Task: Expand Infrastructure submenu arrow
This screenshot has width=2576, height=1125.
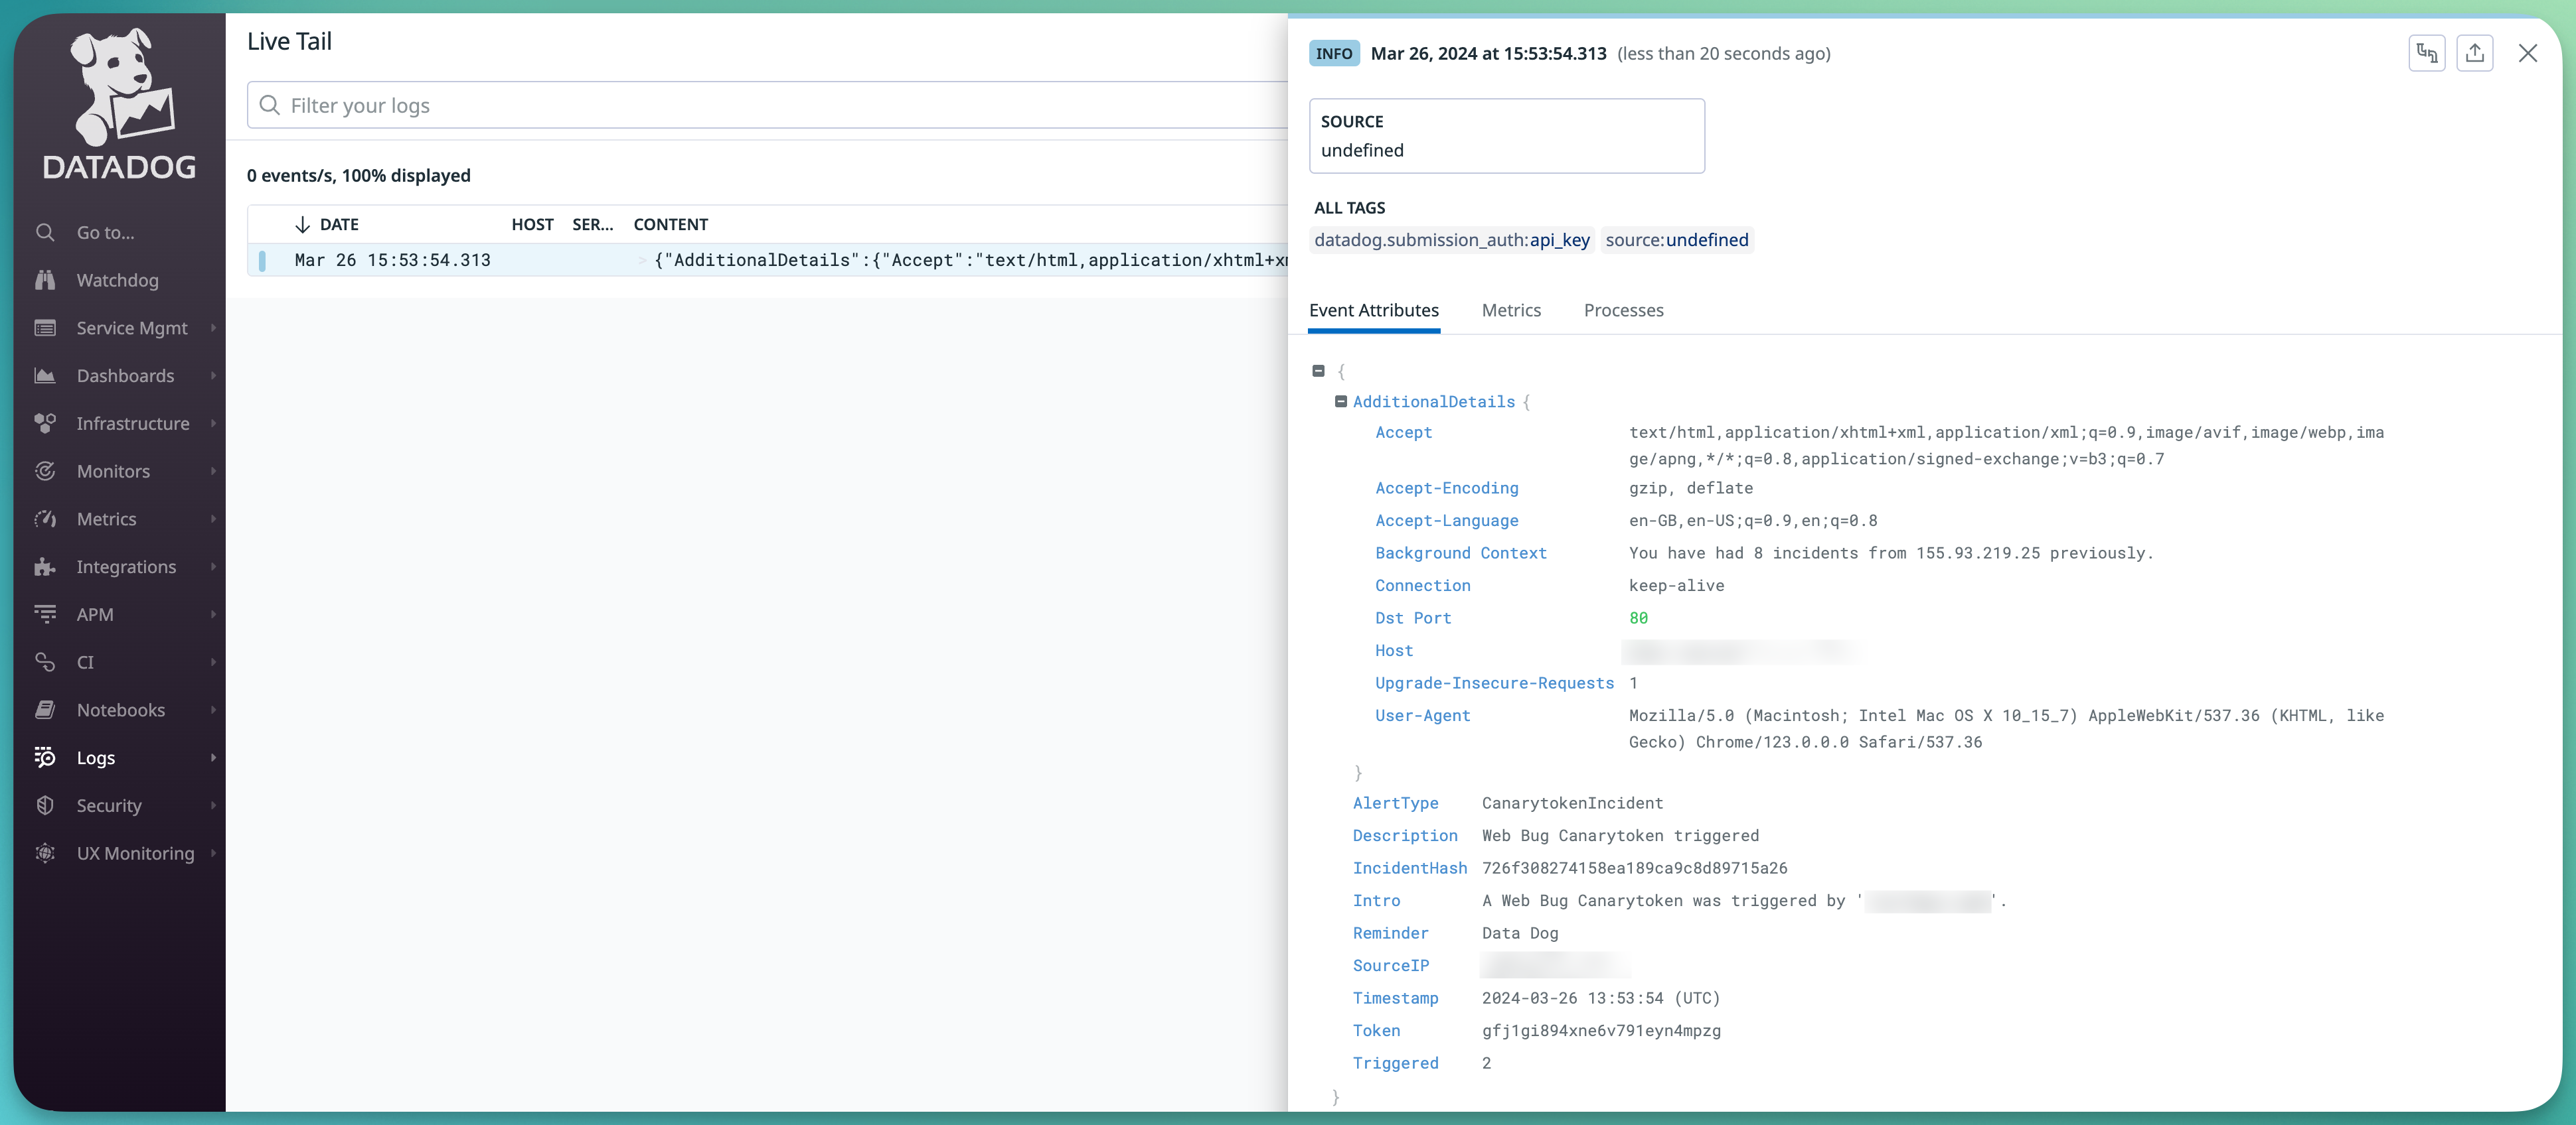Action: pyautogui.click(x=213, y=424)
